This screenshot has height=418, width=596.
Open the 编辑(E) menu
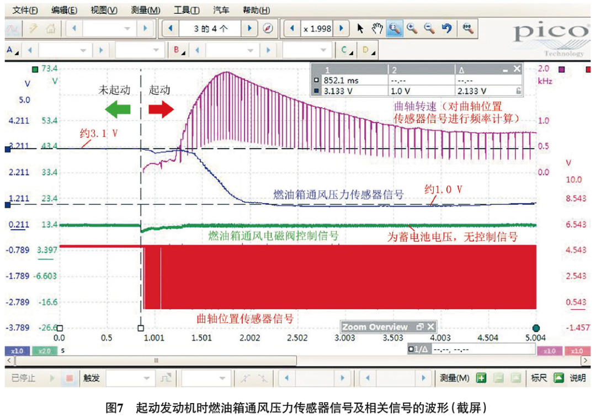click(x=64, y=10)
